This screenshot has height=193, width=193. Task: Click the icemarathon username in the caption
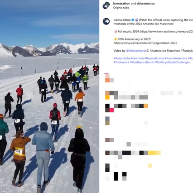(x=122, y=20)
